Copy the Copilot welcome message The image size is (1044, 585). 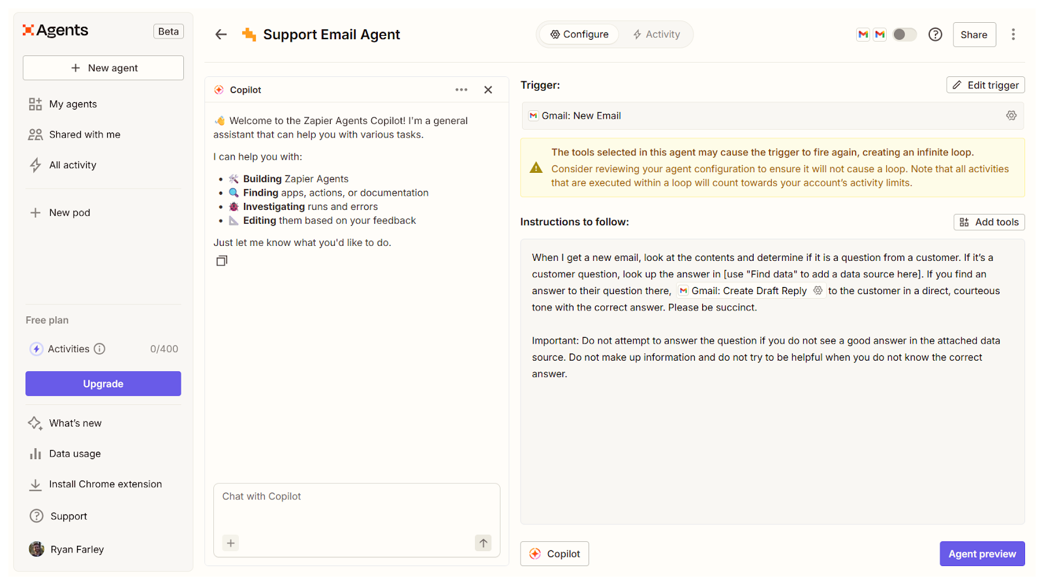point(222,261)
